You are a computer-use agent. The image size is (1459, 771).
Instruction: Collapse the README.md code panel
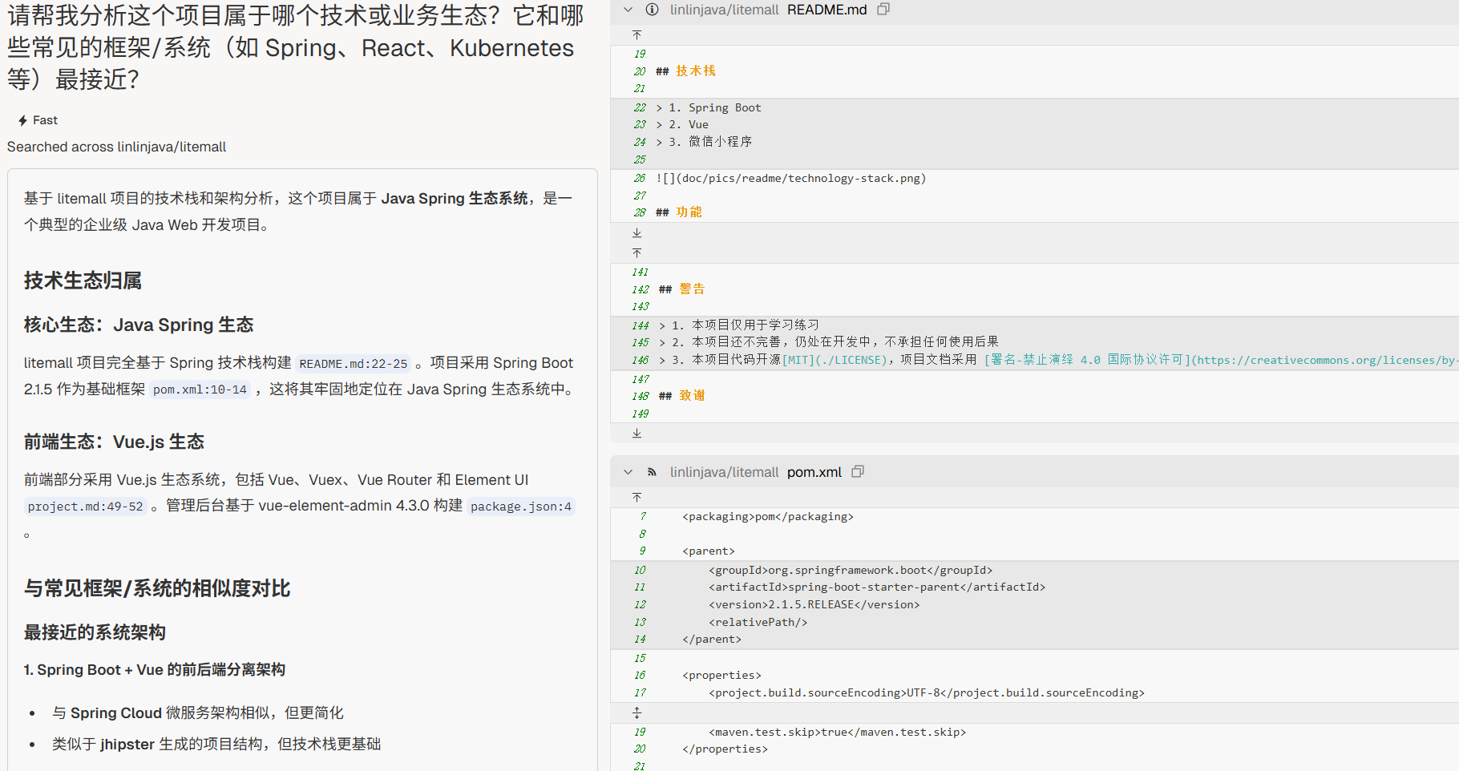coord(628,10)
